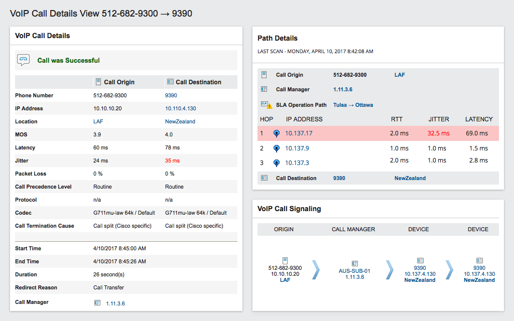Screen dimensions: 514x321
Task: Open the 9390 destination phone number link
Action: 171,95
